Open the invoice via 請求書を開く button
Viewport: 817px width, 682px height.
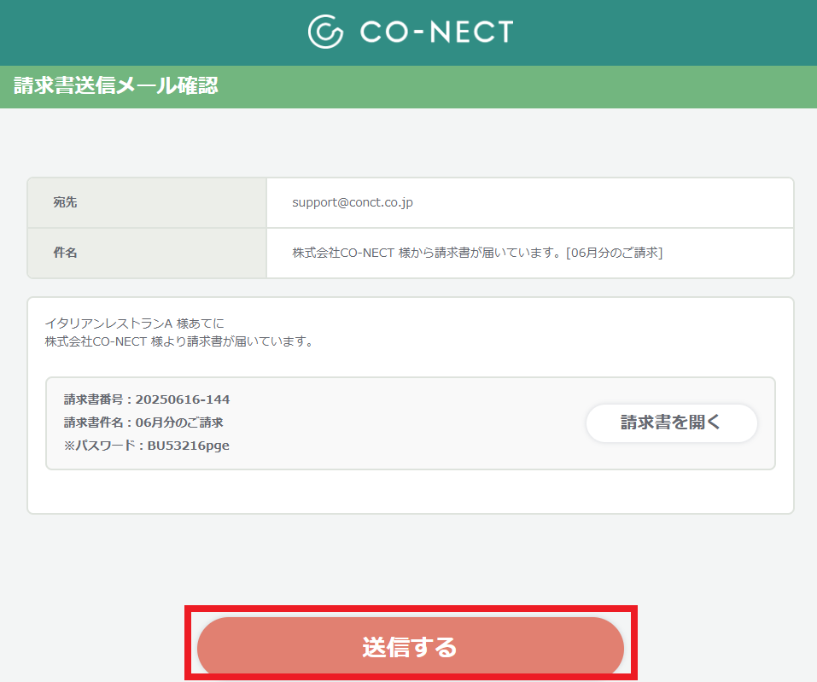pos(671,423)
